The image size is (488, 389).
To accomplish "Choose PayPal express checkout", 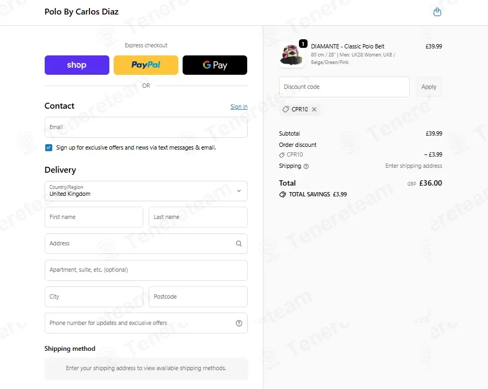I will (146, 65).
